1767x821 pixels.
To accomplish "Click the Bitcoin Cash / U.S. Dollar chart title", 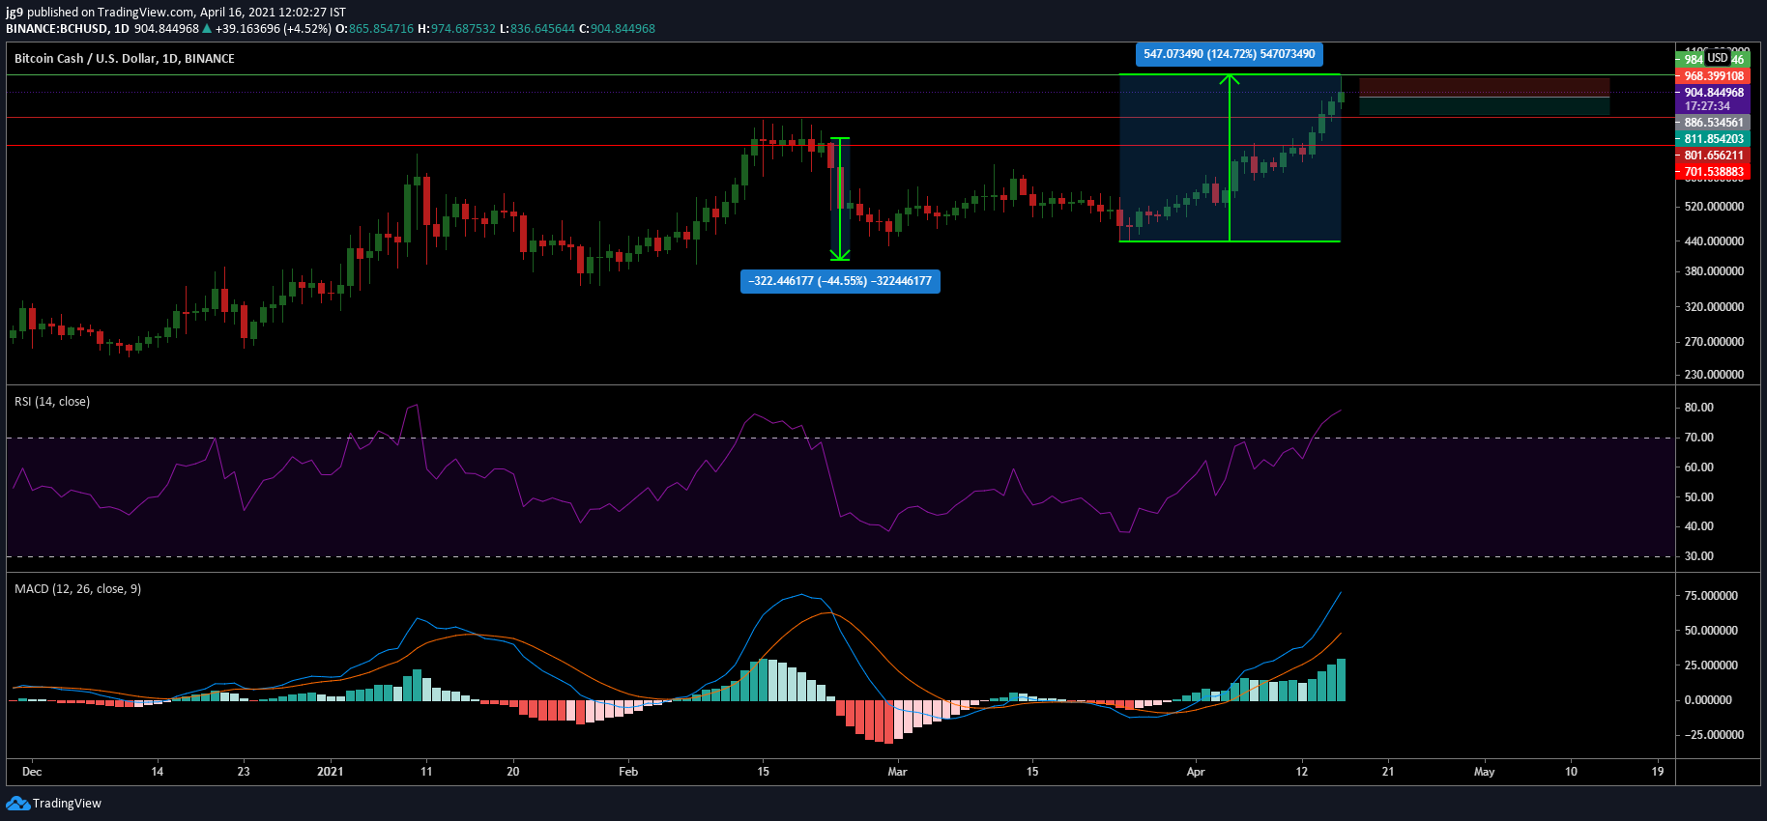I will tap(125, 58).
